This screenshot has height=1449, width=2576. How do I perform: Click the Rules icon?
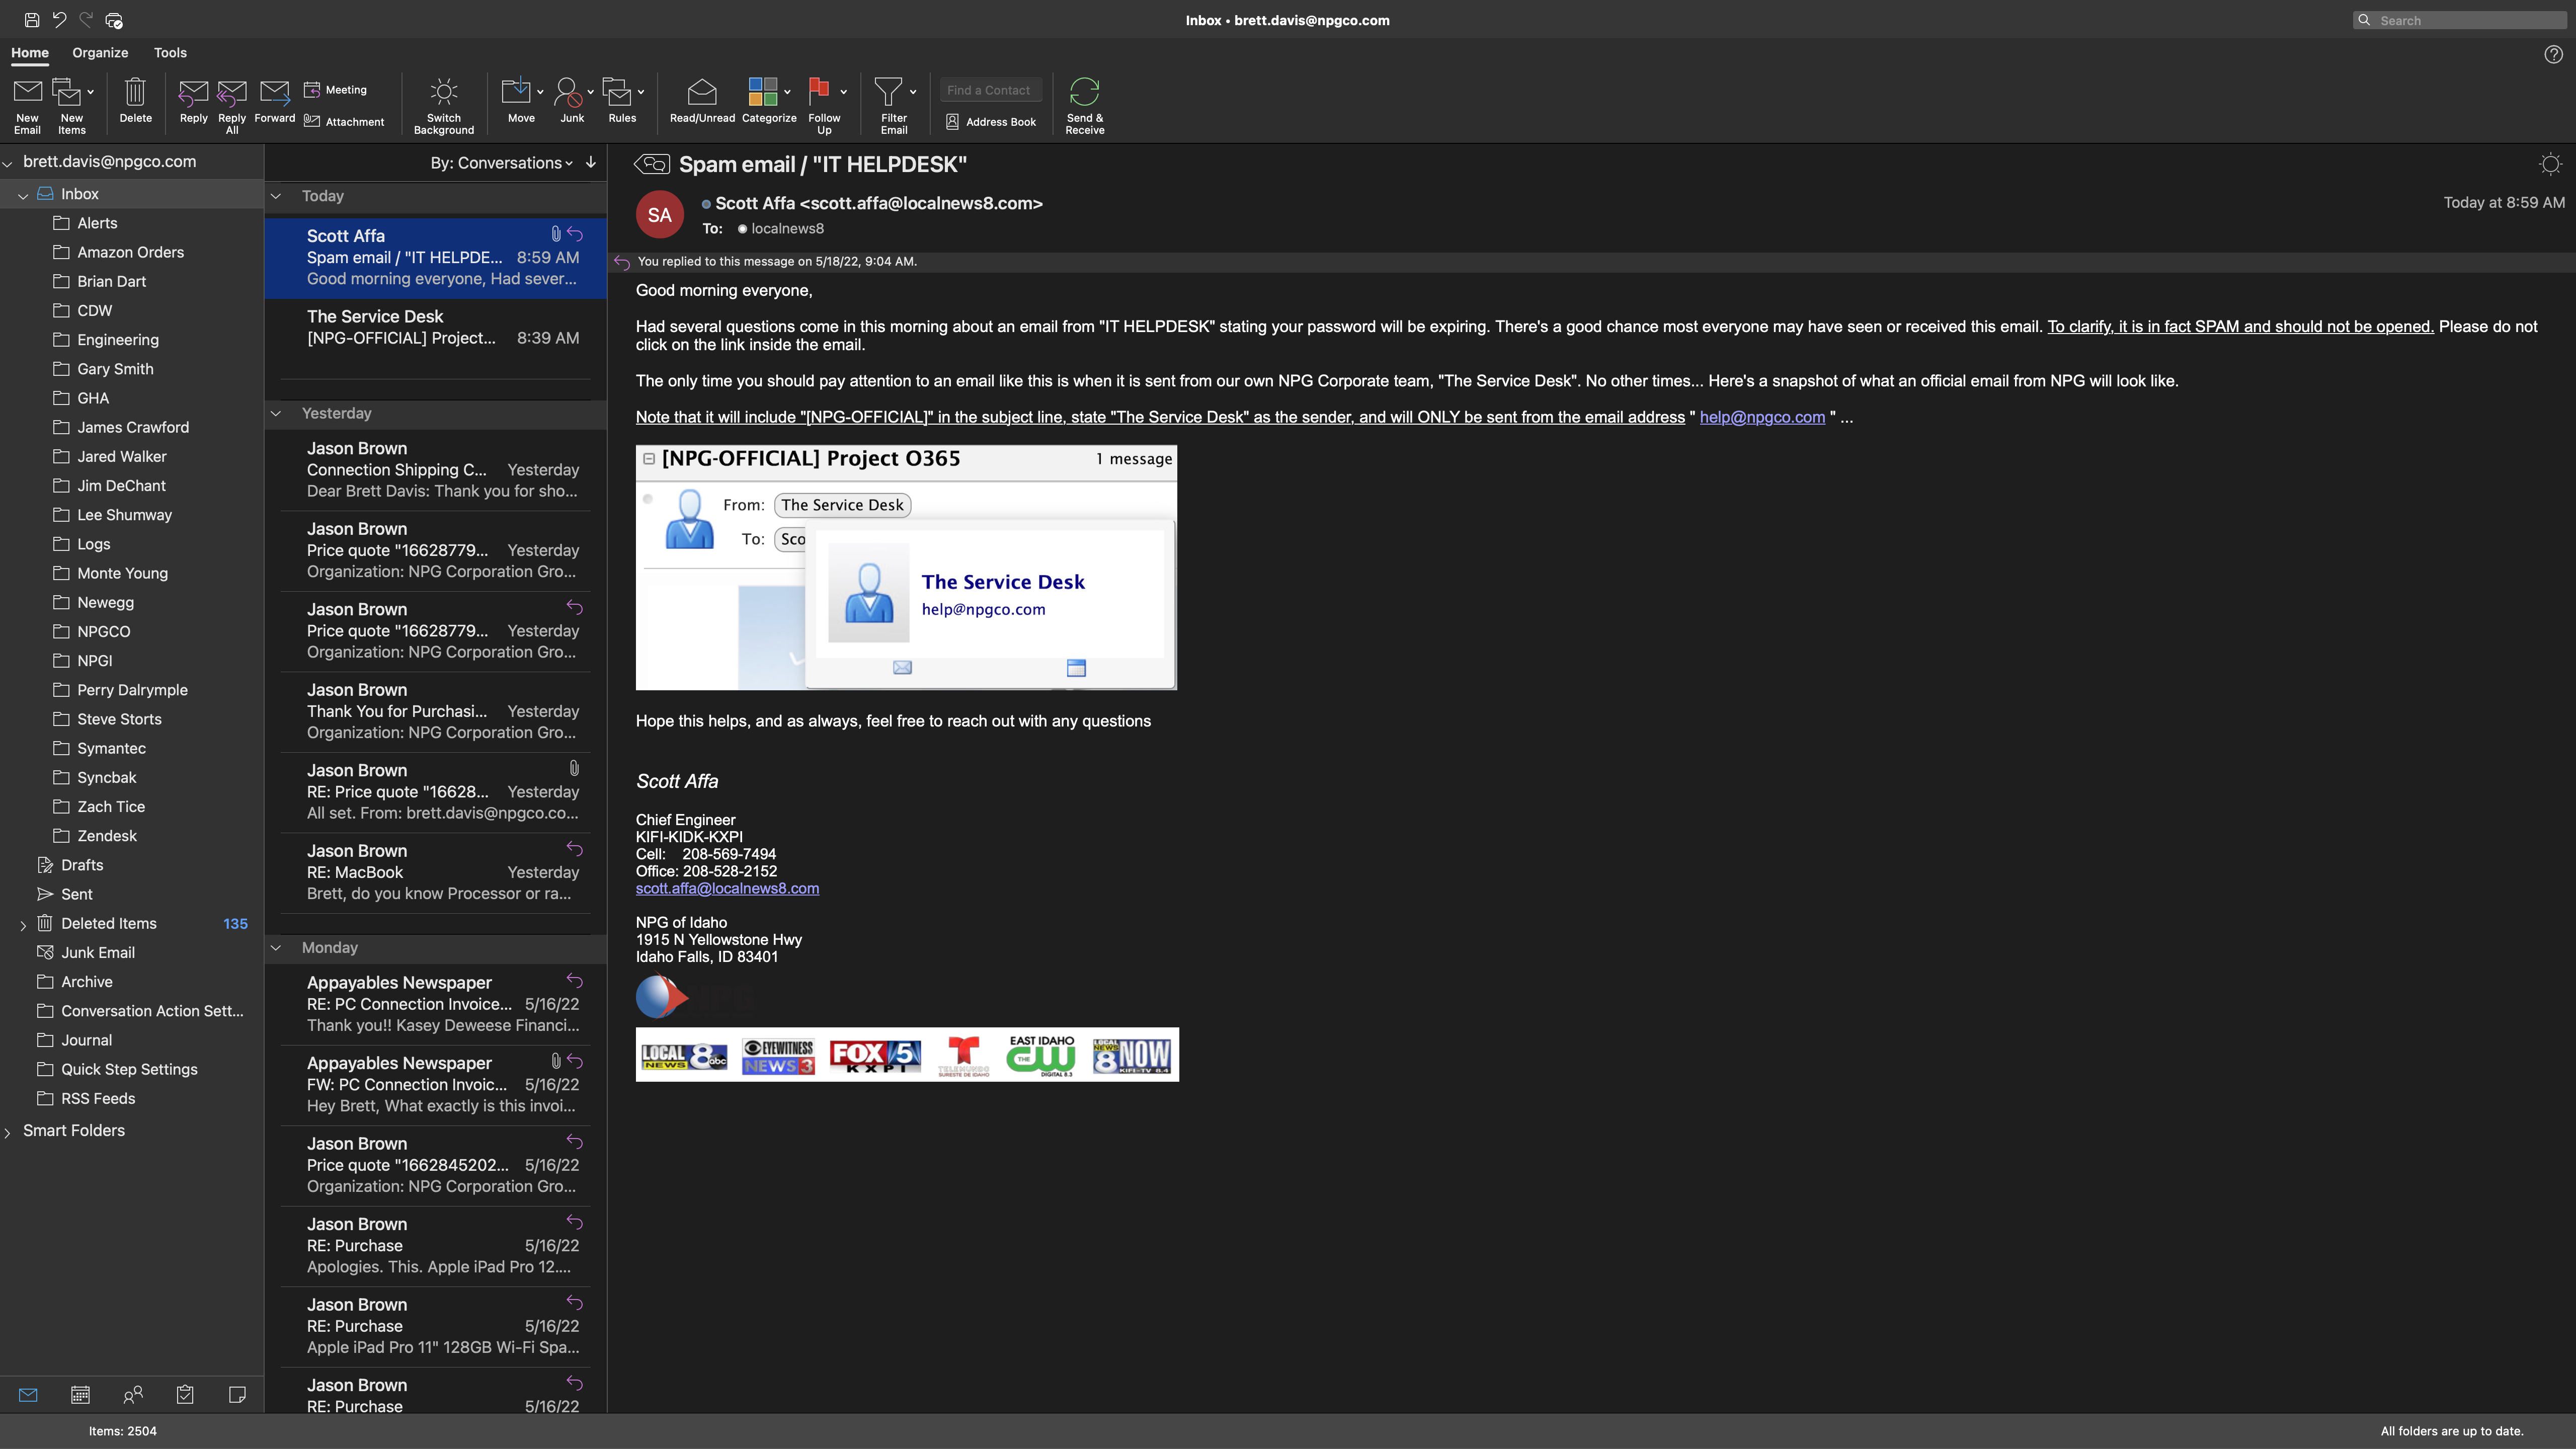coord(617,92)
